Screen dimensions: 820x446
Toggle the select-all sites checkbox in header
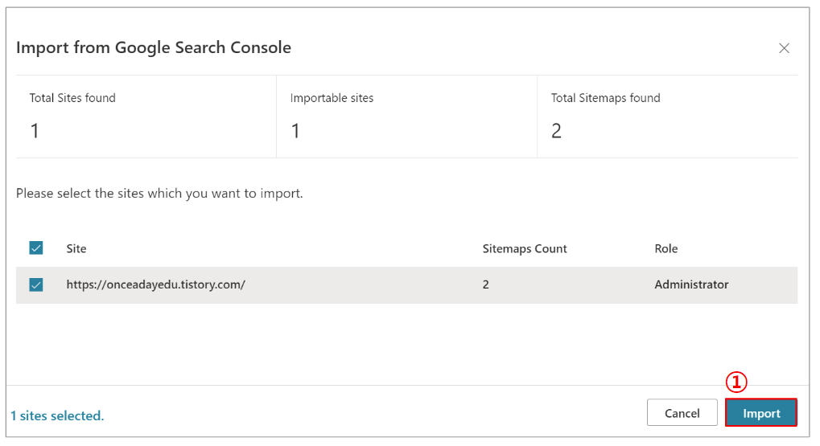point(36,248)
